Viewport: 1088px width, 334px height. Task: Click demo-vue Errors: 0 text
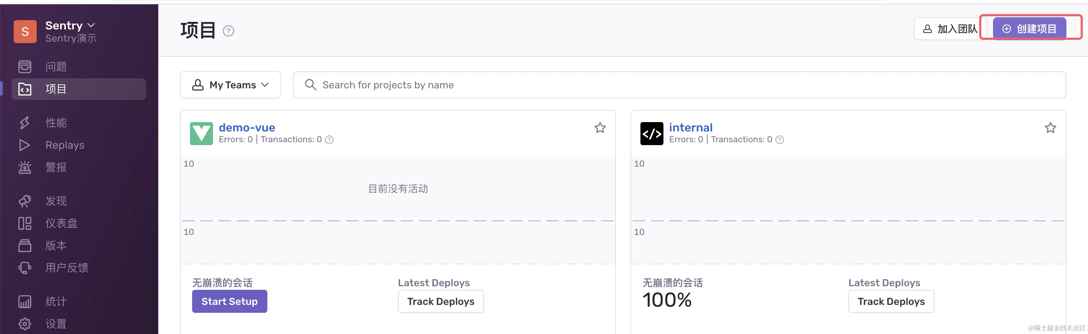236,139
